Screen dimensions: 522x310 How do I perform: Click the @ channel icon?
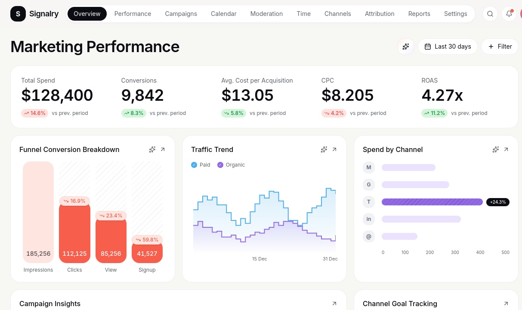click(x=369, y=236)
